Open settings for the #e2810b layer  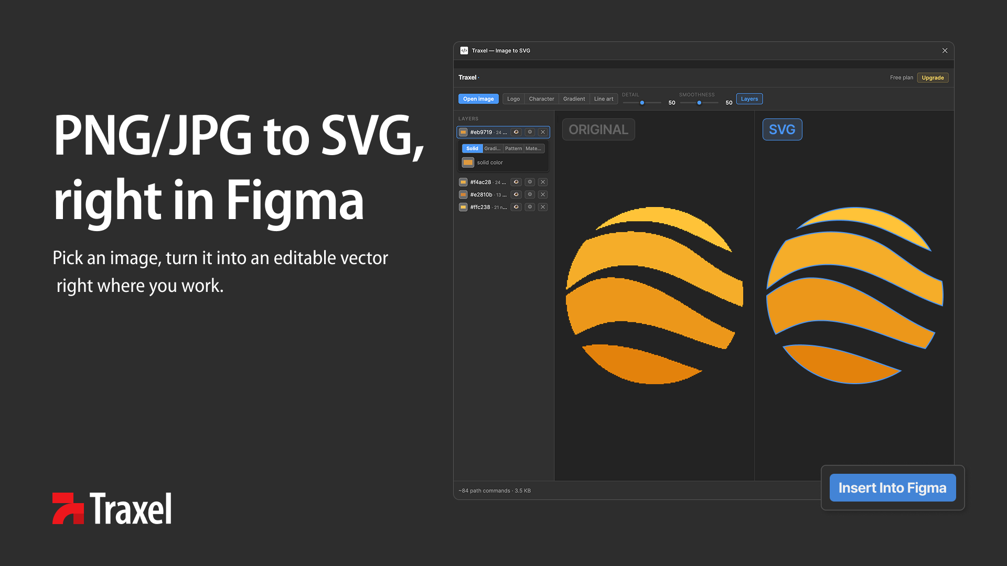coord(530,194)
